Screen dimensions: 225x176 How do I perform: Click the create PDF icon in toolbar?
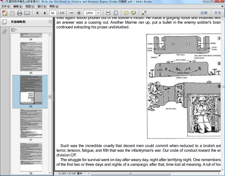tap(4, 13)
